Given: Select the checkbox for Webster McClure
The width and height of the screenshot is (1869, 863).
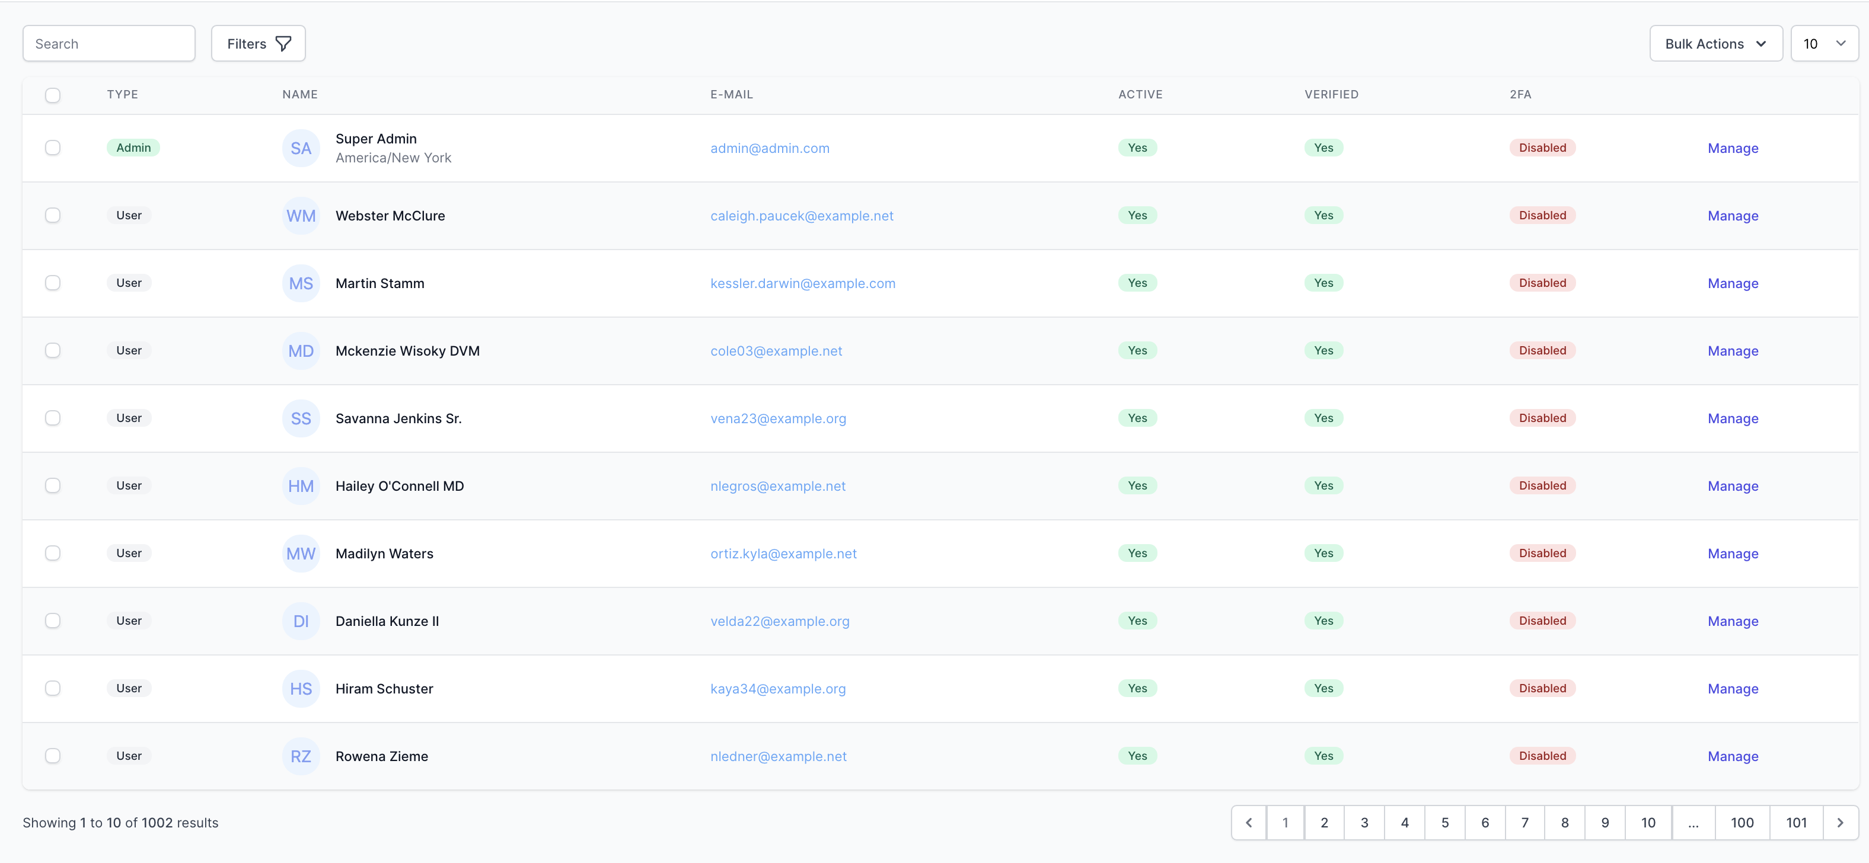Looking at the screenshot, I should pos(52,215).
